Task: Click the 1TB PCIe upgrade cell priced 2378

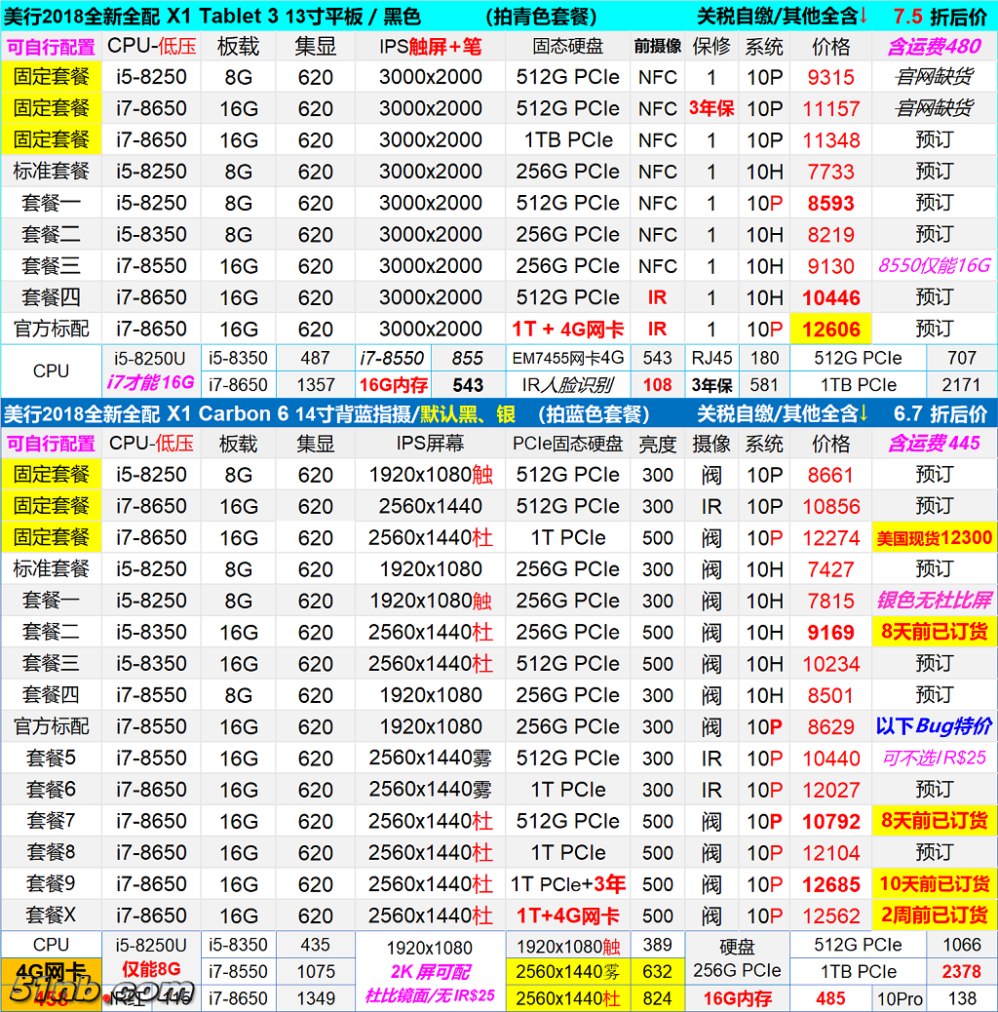Action: [858, 971]
